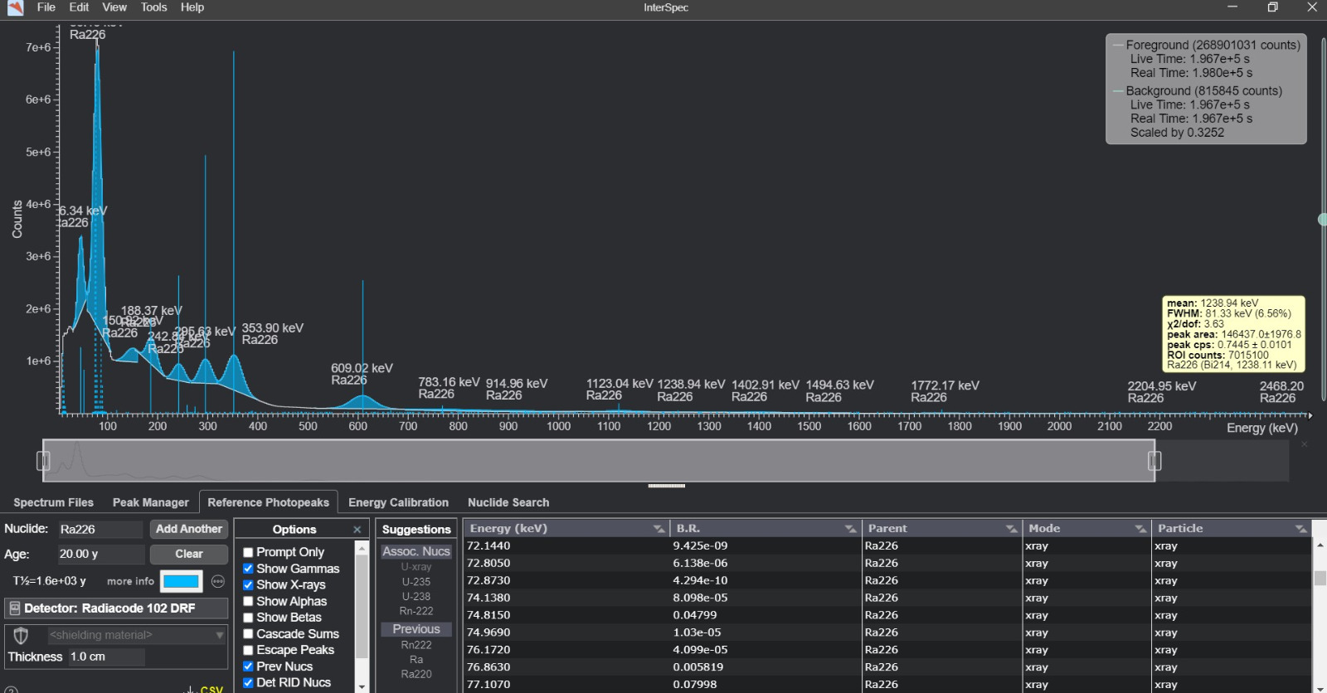1327x693 pixels.
Task: Click the Options list scroll up arrow
Action: (x=362, y=547)
